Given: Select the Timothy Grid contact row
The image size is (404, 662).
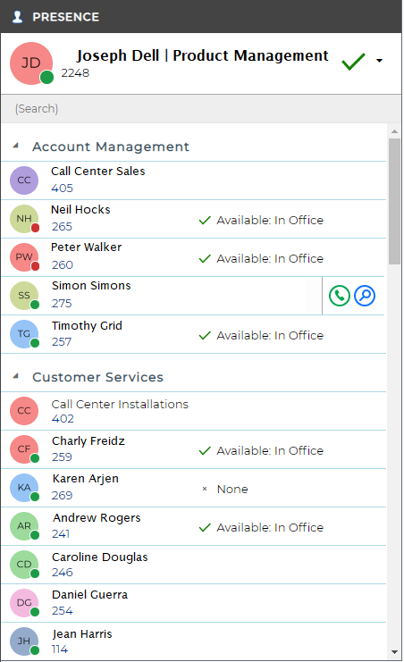Looking at the screenshot, I should click(x=193, y=334).
